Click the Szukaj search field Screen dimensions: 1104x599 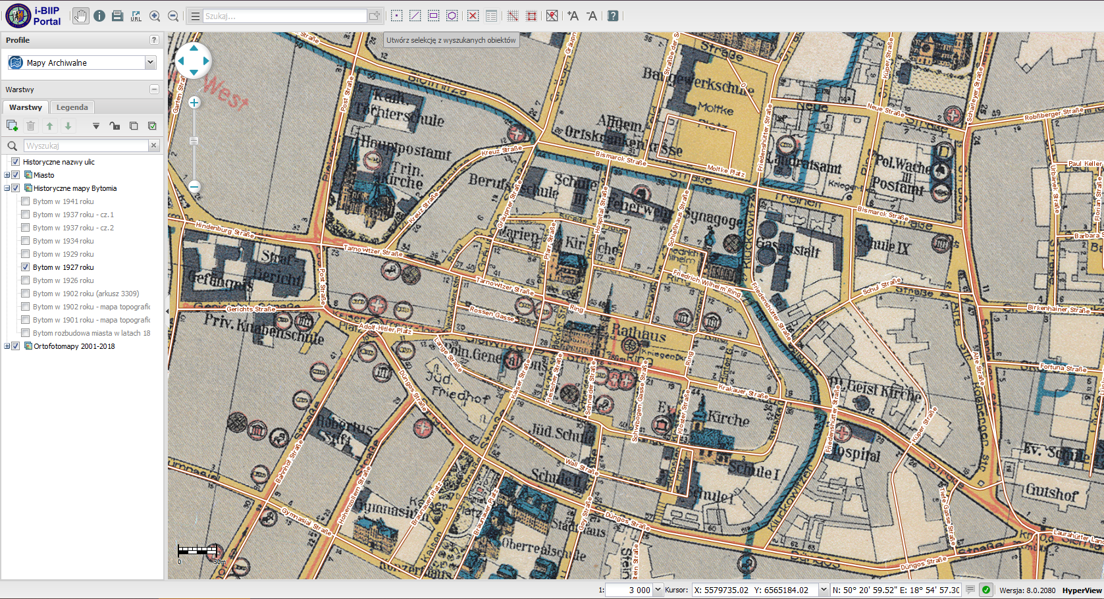285,16
